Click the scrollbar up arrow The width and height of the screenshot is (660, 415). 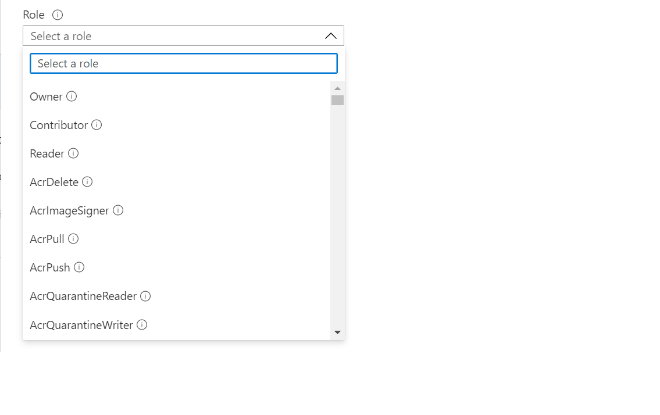pyautogui.click(x=337, y=87)
